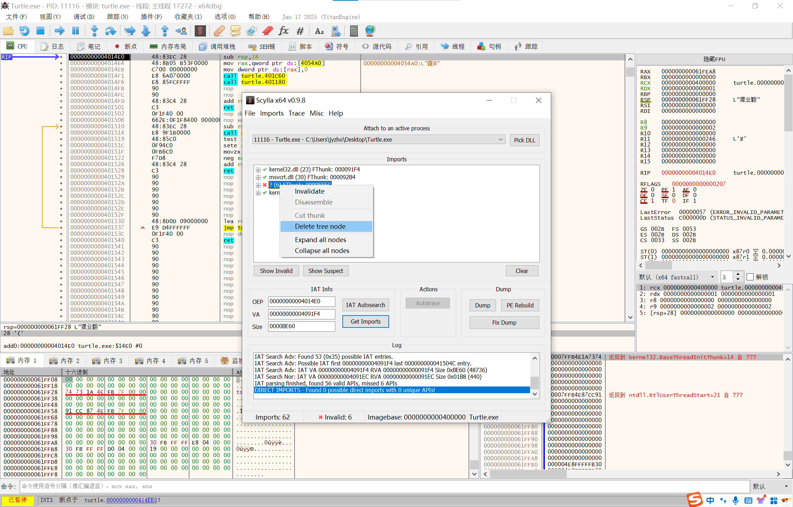Open comments with the speech bubble icon
The height and width of the screenshot is (507, 793).
(x=235, y=31)
